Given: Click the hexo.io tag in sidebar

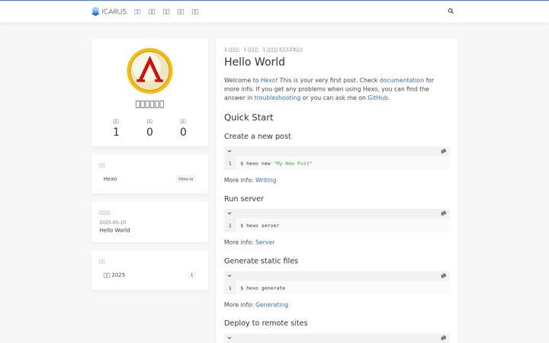Looking at the screenshot, I should (x=185, y=179).
